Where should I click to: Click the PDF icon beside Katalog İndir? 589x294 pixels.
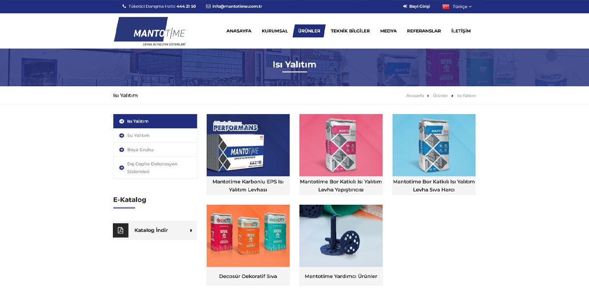coord(121,230)
